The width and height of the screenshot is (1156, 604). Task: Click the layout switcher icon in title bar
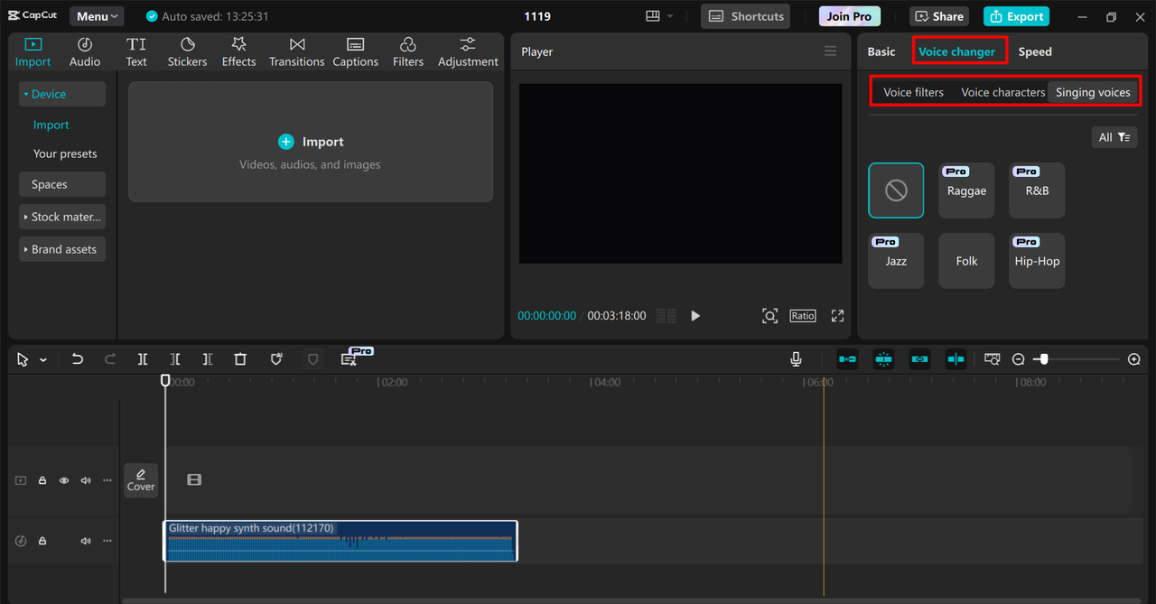click(653, 16)
